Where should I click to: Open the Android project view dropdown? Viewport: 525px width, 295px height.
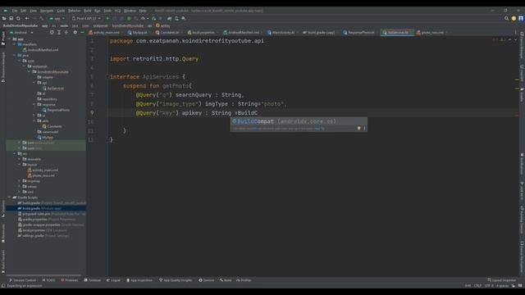pos(22,33)
